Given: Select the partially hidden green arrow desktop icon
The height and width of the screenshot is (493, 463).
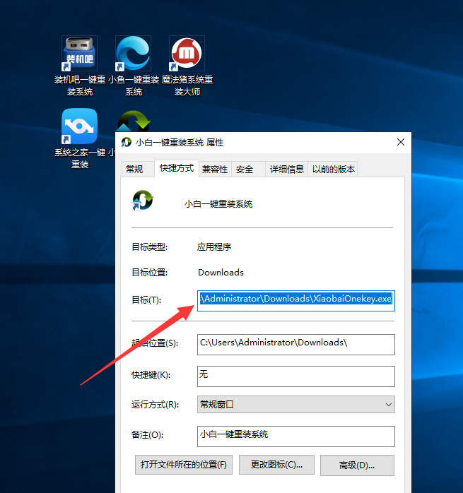Looking at the screenshot, I should pos(130,119).
